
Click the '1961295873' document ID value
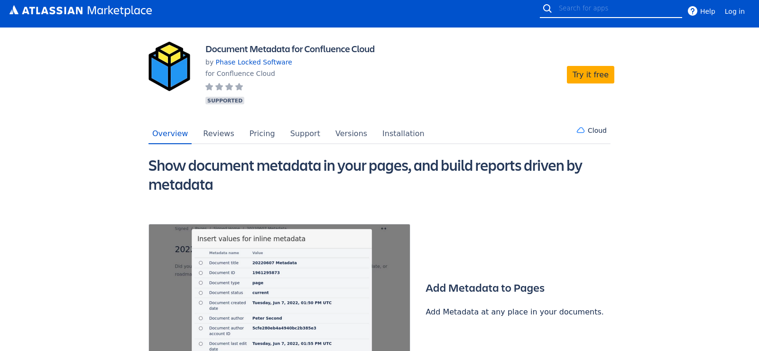click(x=266, y=273)
